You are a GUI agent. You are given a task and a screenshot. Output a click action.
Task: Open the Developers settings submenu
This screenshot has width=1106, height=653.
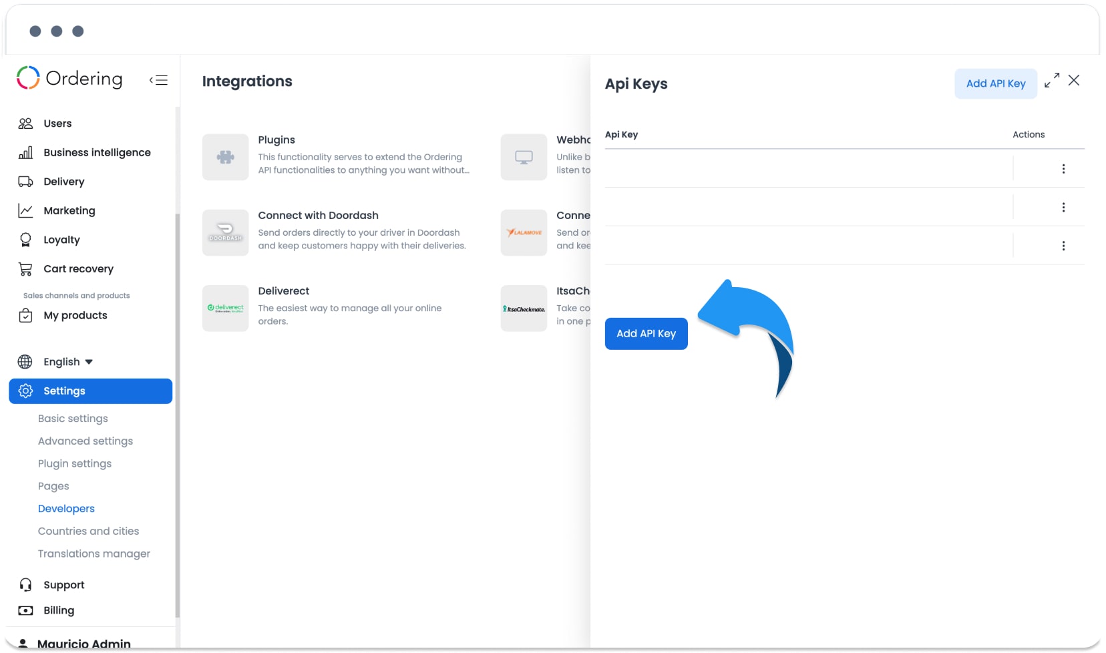66,509
